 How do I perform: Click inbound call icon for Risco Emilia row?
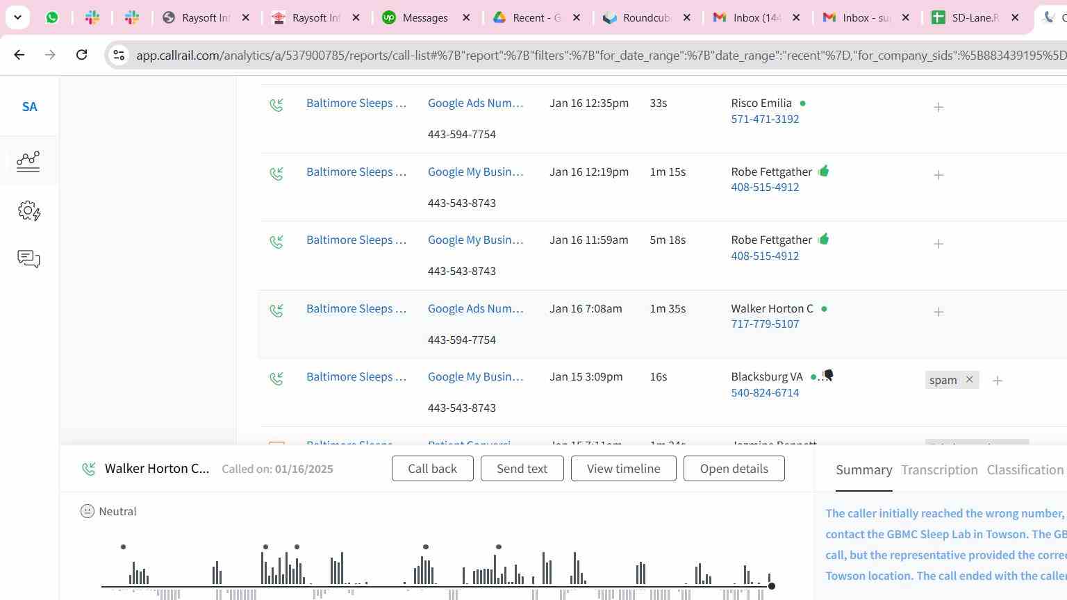[276, 104]
